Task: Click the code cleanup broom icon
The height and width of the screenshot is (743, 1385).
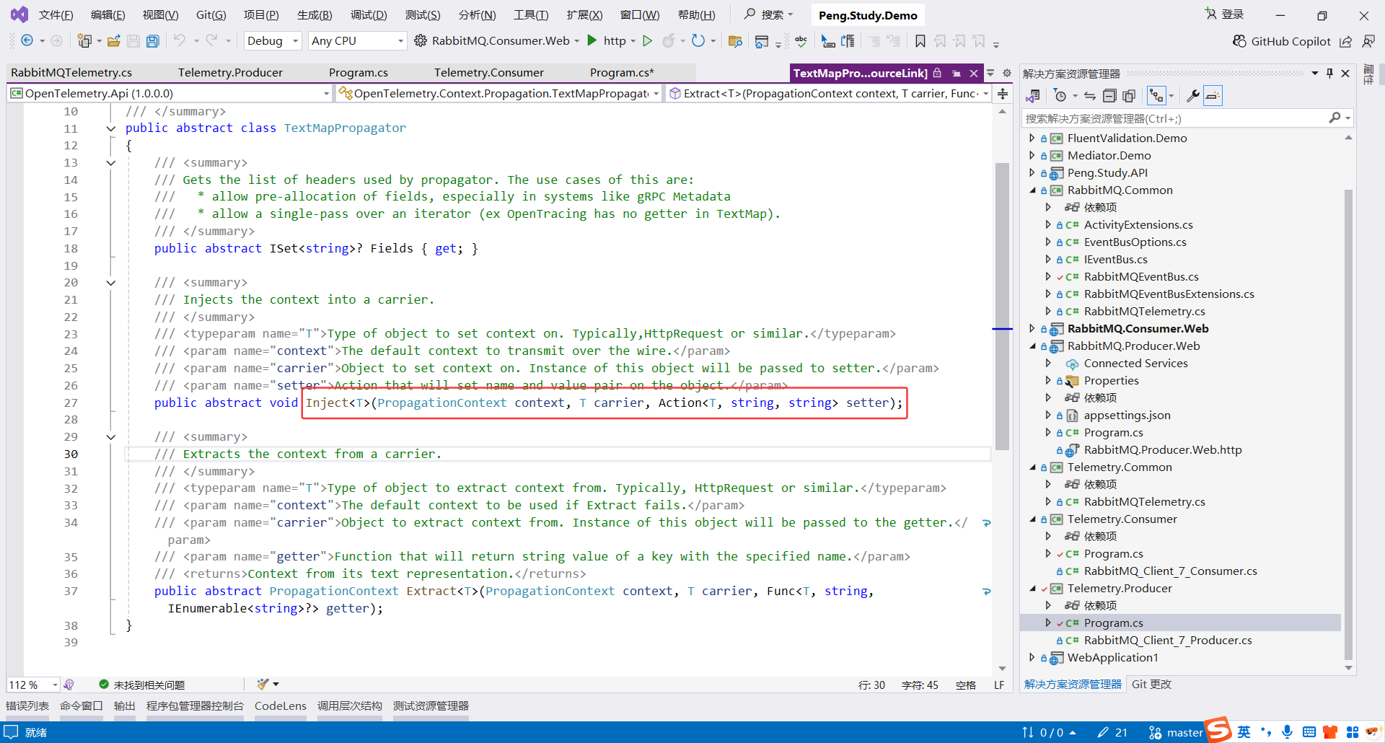Action: 263,684
